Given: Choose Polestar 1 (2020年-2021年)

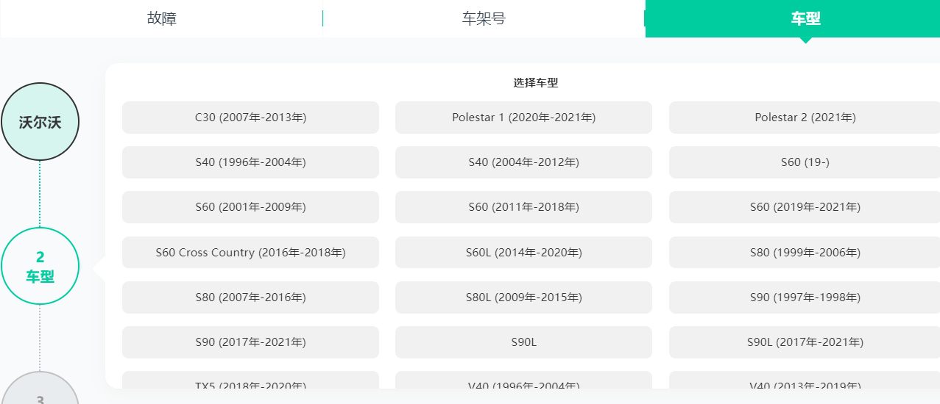Looking at the screenshot, I should [x=523, y=118].
